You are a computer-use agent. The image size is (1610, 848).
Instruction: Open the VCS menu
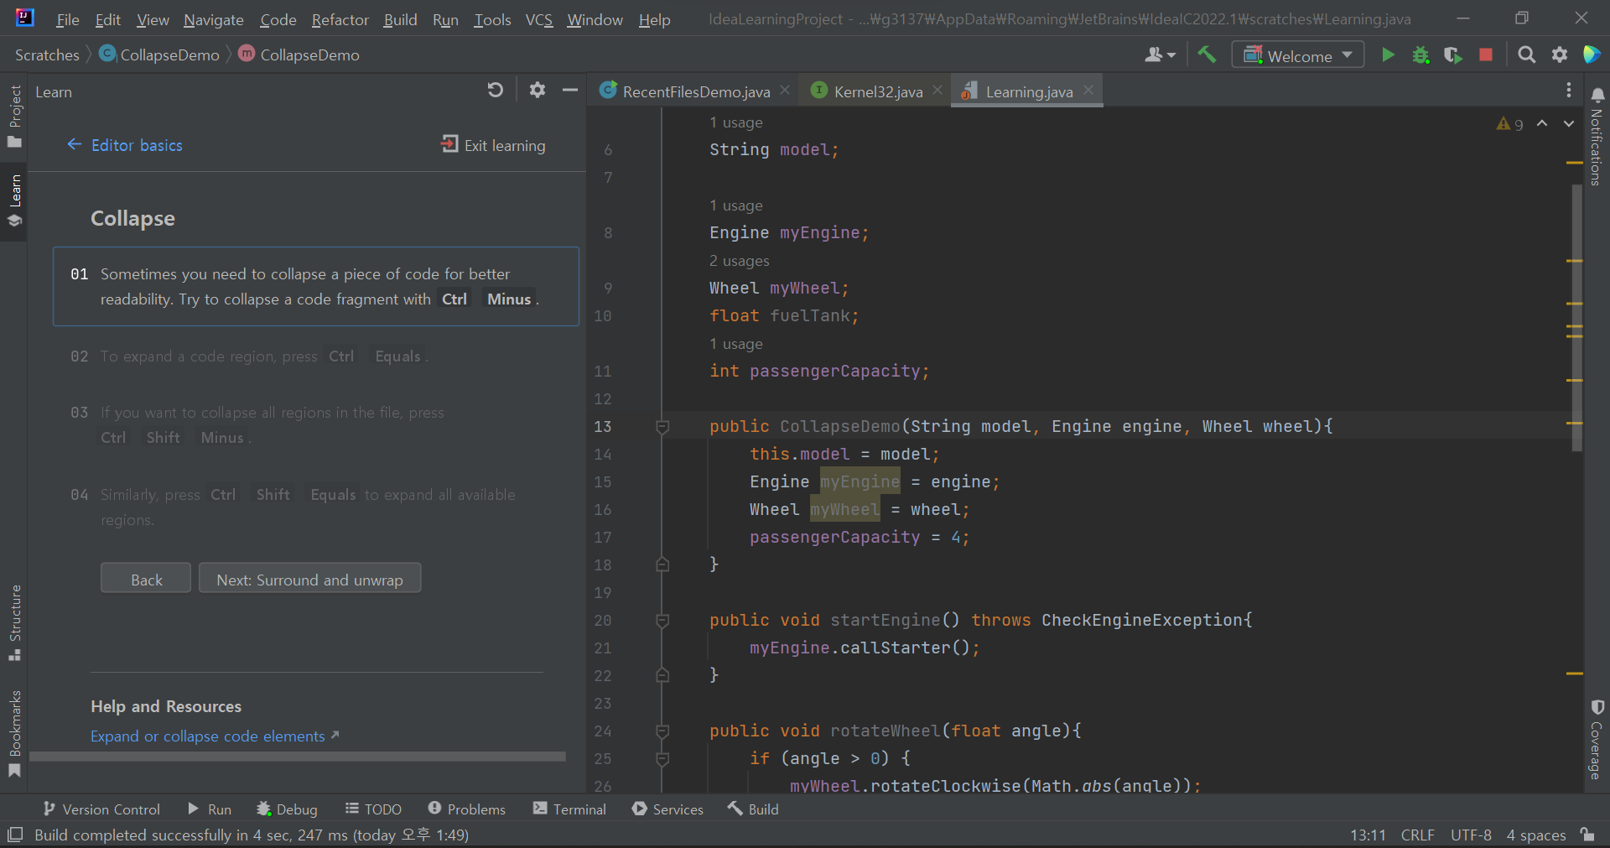[x=539, y=19]
